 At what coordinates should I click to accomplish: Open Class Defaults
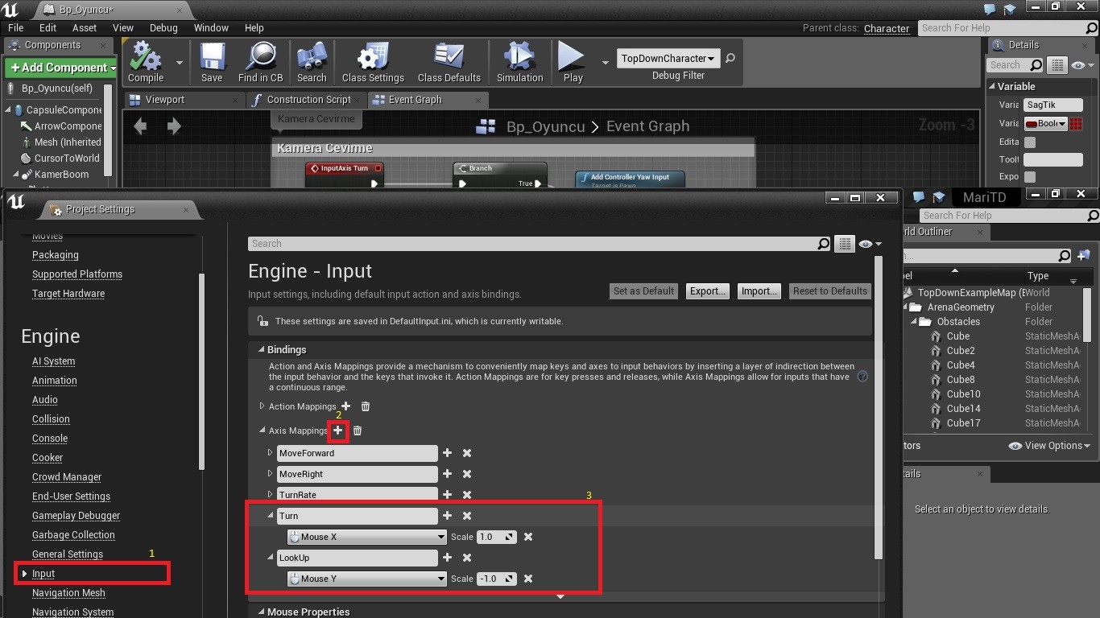(449, 63)
